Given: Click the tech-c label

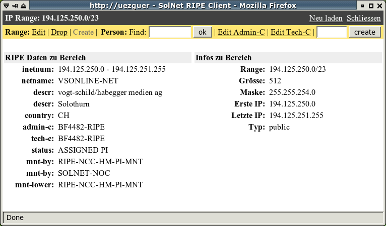Looking at the screenshot, I should pyautogui.click(x=42, y=139).
